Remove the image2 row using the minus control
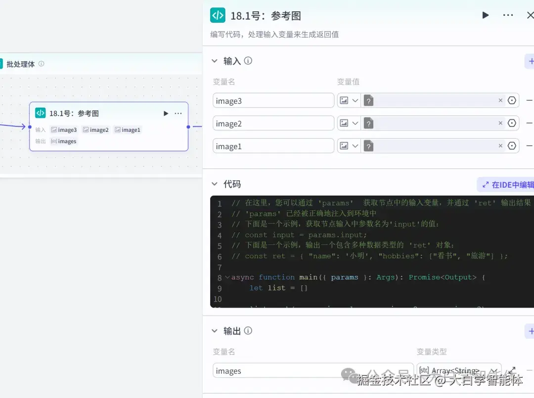The width and height of the screenshot is (534, 398). [530, 123]
